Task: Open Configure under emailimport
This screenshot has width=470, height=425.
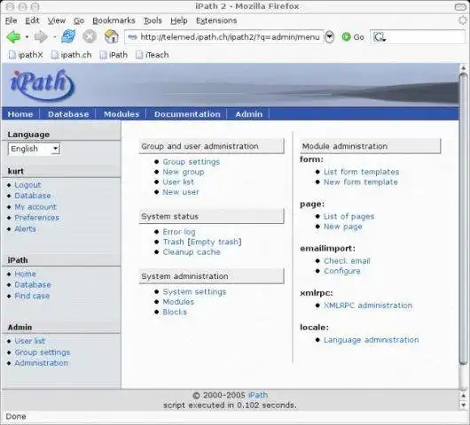Action: 342,271
